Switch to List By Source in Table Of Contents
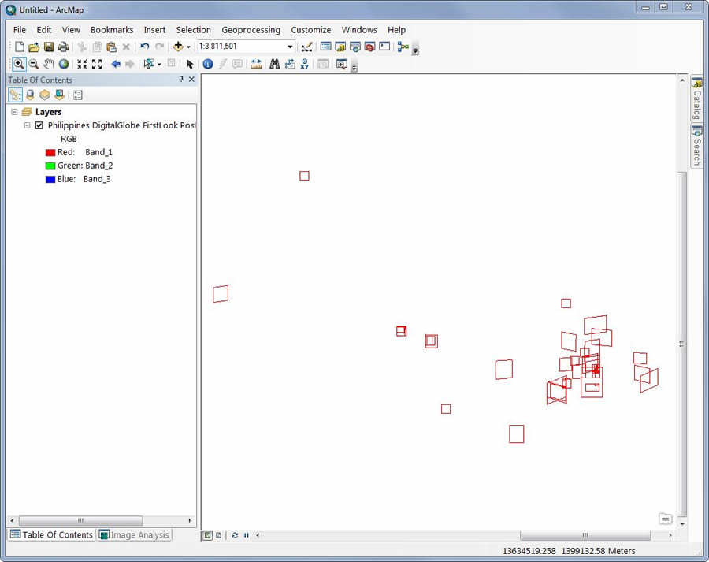The height and width of the screenshot is (562, 709). 30,95
